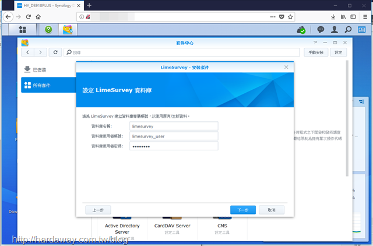Screen dimensions: 373x246
Task: Open DSM Help green question icon
Action: pyautogui.click(x=48, y=30)
